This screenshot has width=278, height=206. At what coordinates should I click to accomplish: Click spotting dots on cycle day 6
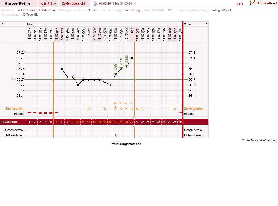56,113
